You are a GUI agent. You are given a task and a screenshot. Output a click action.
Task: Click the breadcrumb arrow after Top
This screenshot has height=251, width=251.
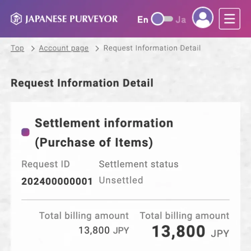coord(32,49)
